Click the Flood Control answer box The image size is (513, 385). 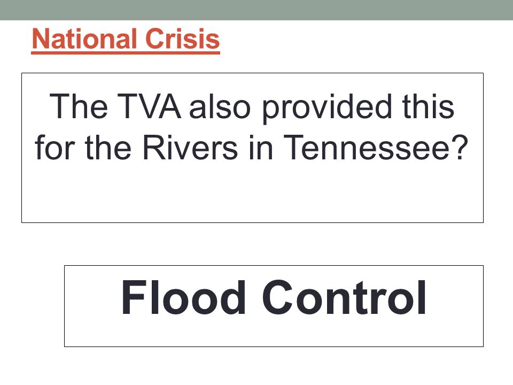click(x=274, y=306)
